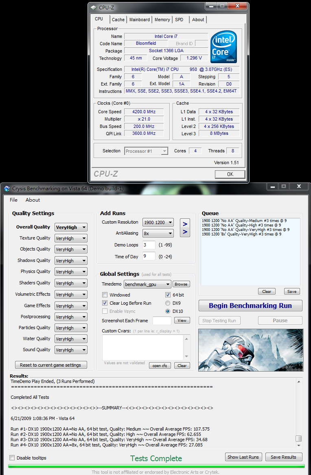Switch to the Cache tab in CPU-Z

click(118, 20)
